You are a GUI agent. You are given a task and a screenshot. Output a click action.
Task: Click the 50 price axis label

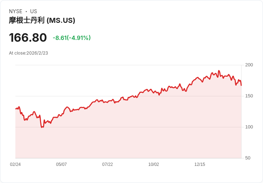[x=248, y=158]
